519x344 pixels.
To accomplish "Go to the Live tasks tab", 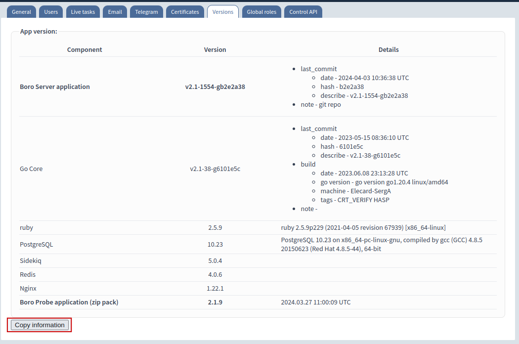I will tap(83, 12).
